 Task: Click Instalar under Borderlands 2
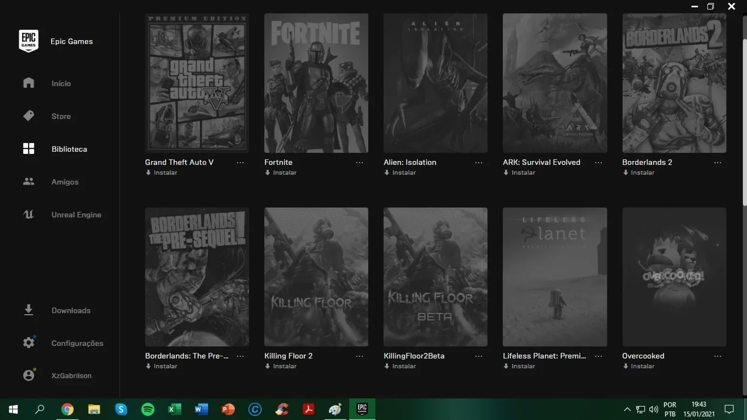(x=638, y=172)
